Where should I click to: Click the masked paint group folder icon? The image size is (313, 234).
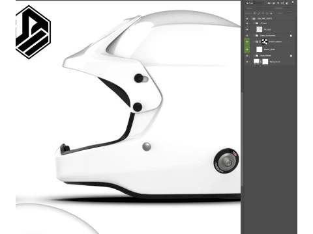pyautogui.click(x=257, y=42)
